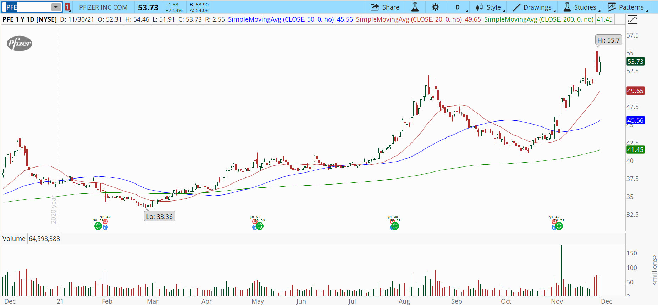
Task: Click the tallest November volume bar
Action: pos(561,271)
